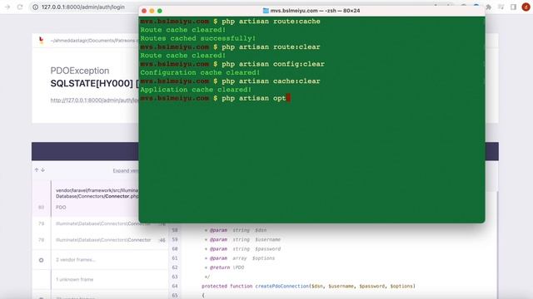The width and height of the screenshot is (533, 299).
Task: Click the site info icon in address bar
Action: [35, 7]
